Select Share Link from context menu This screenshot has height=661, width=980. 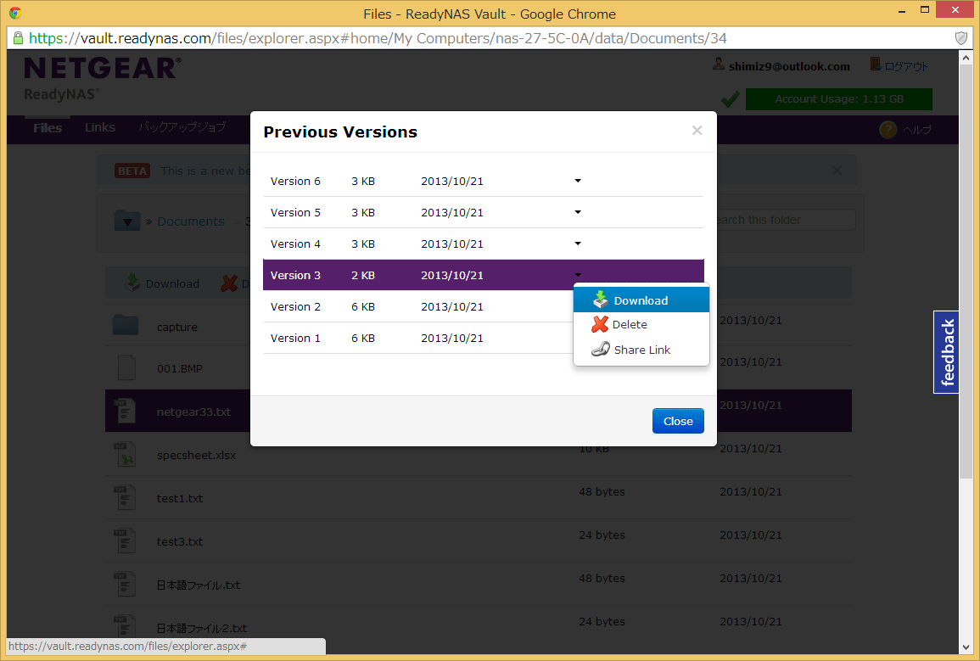[x=641, y=350]
